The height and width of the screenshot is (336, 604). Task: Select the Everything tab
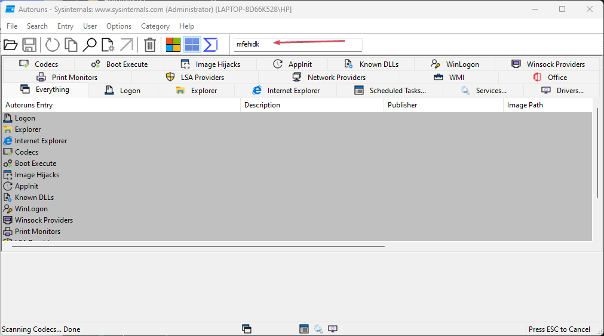coord(45,90)
